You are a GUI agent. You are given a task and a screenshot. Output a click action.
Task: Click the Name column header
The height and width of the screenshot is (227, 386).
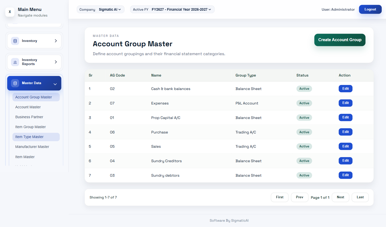(x=156, y=75)
